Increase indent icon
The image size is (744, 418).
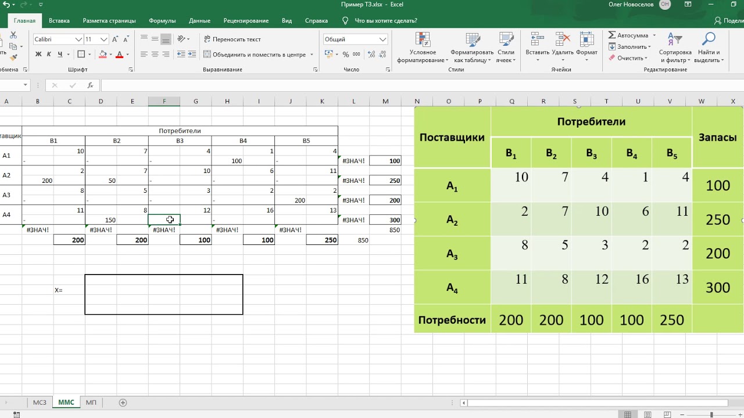[x=192, y=55]
